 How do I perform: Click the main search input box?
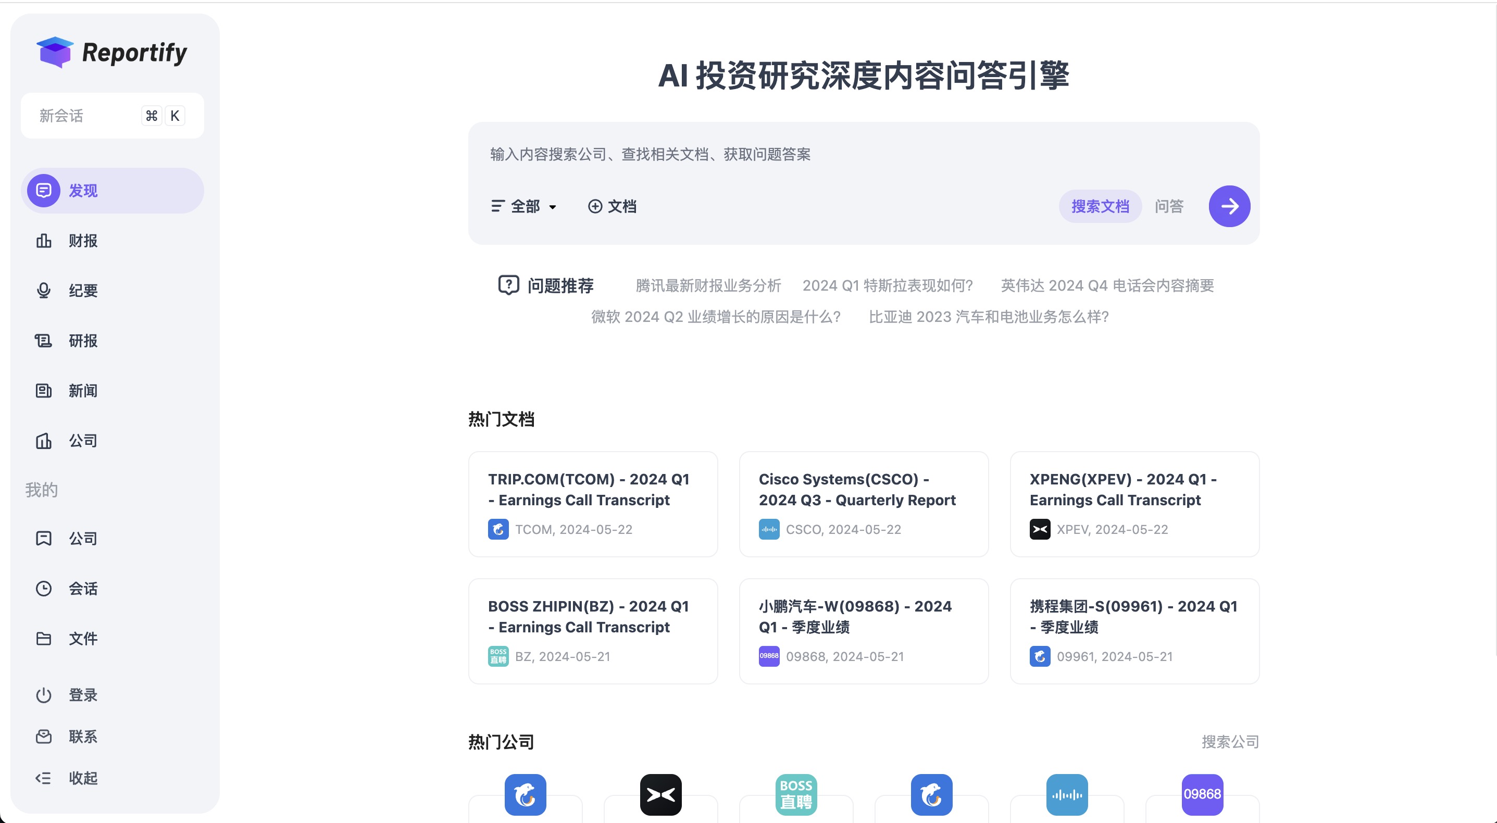click(863, 155)
